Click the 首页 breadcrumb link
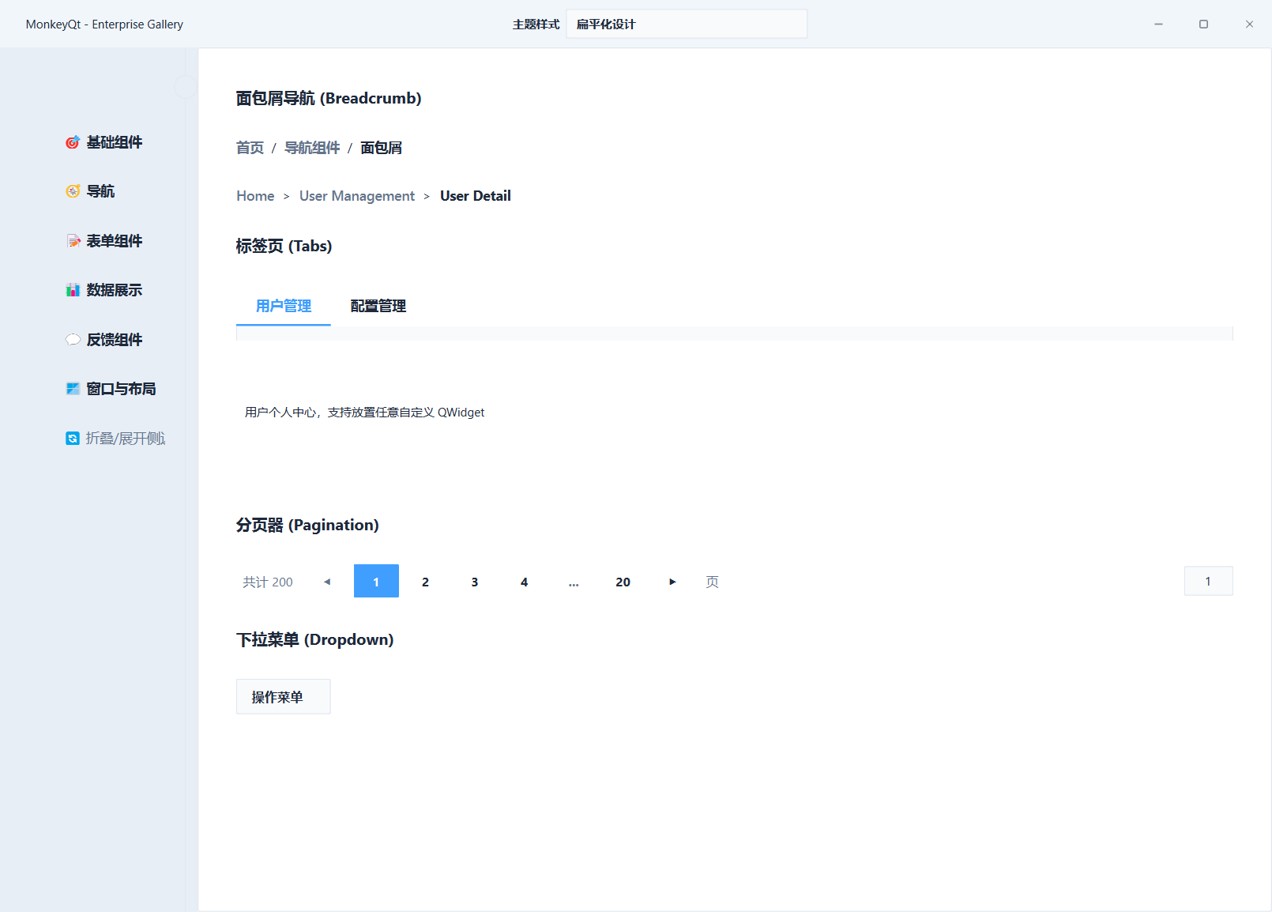This screenshot has width=1272, height=912. tap(250, 148)
